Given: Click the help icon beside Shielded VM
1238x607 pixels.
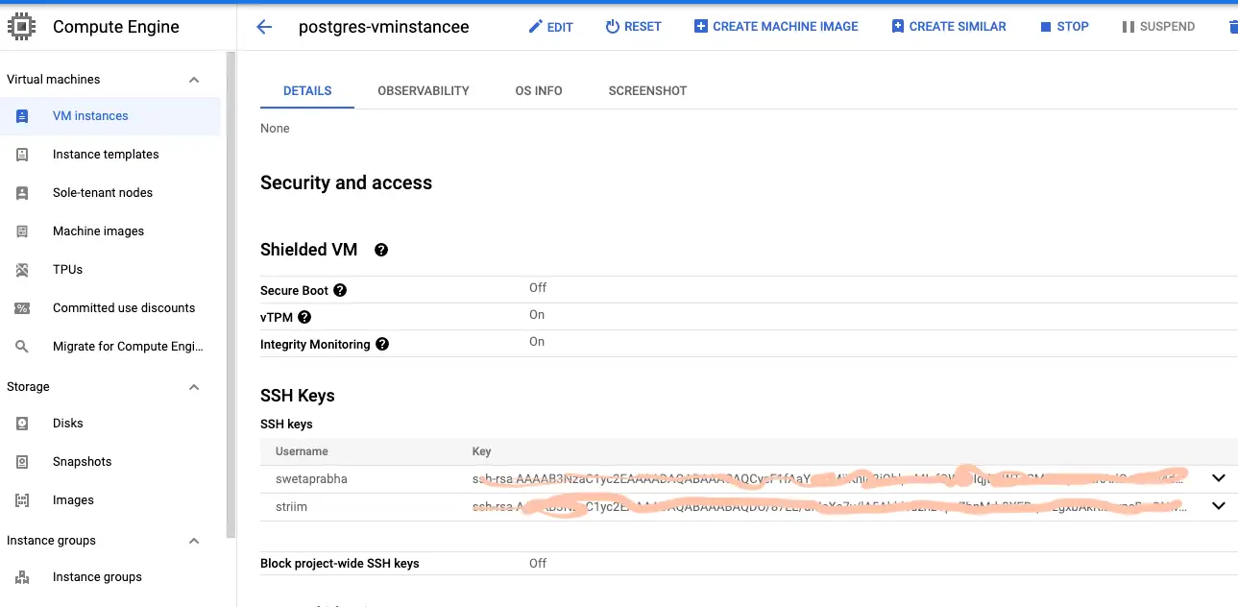Looking at the screenshot, I should (x=381, y=250).
